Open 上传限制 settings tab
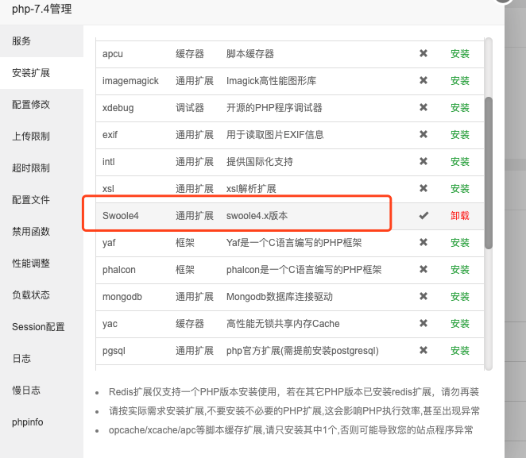Screen dimensions: 526x458 (x=41, y=136)
